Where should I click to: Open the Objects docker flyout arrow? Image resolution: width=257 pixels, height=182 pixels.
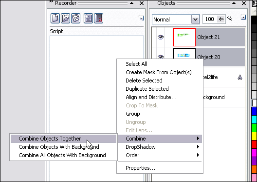[x=243, y=17]
